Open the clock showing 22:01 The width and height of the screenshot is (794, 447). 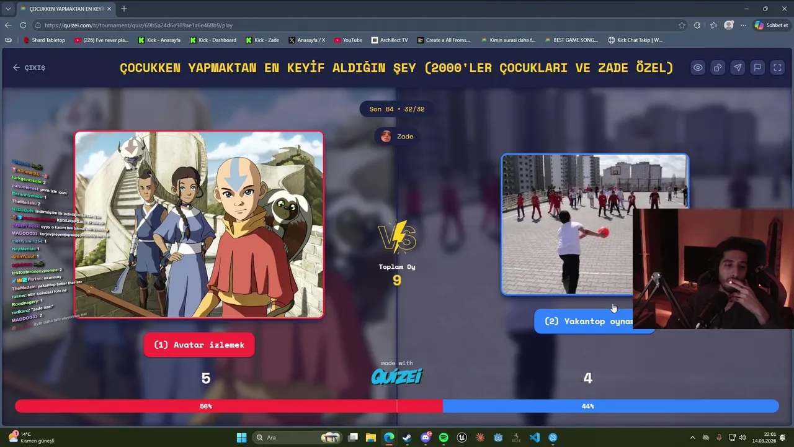pos(764,438)
